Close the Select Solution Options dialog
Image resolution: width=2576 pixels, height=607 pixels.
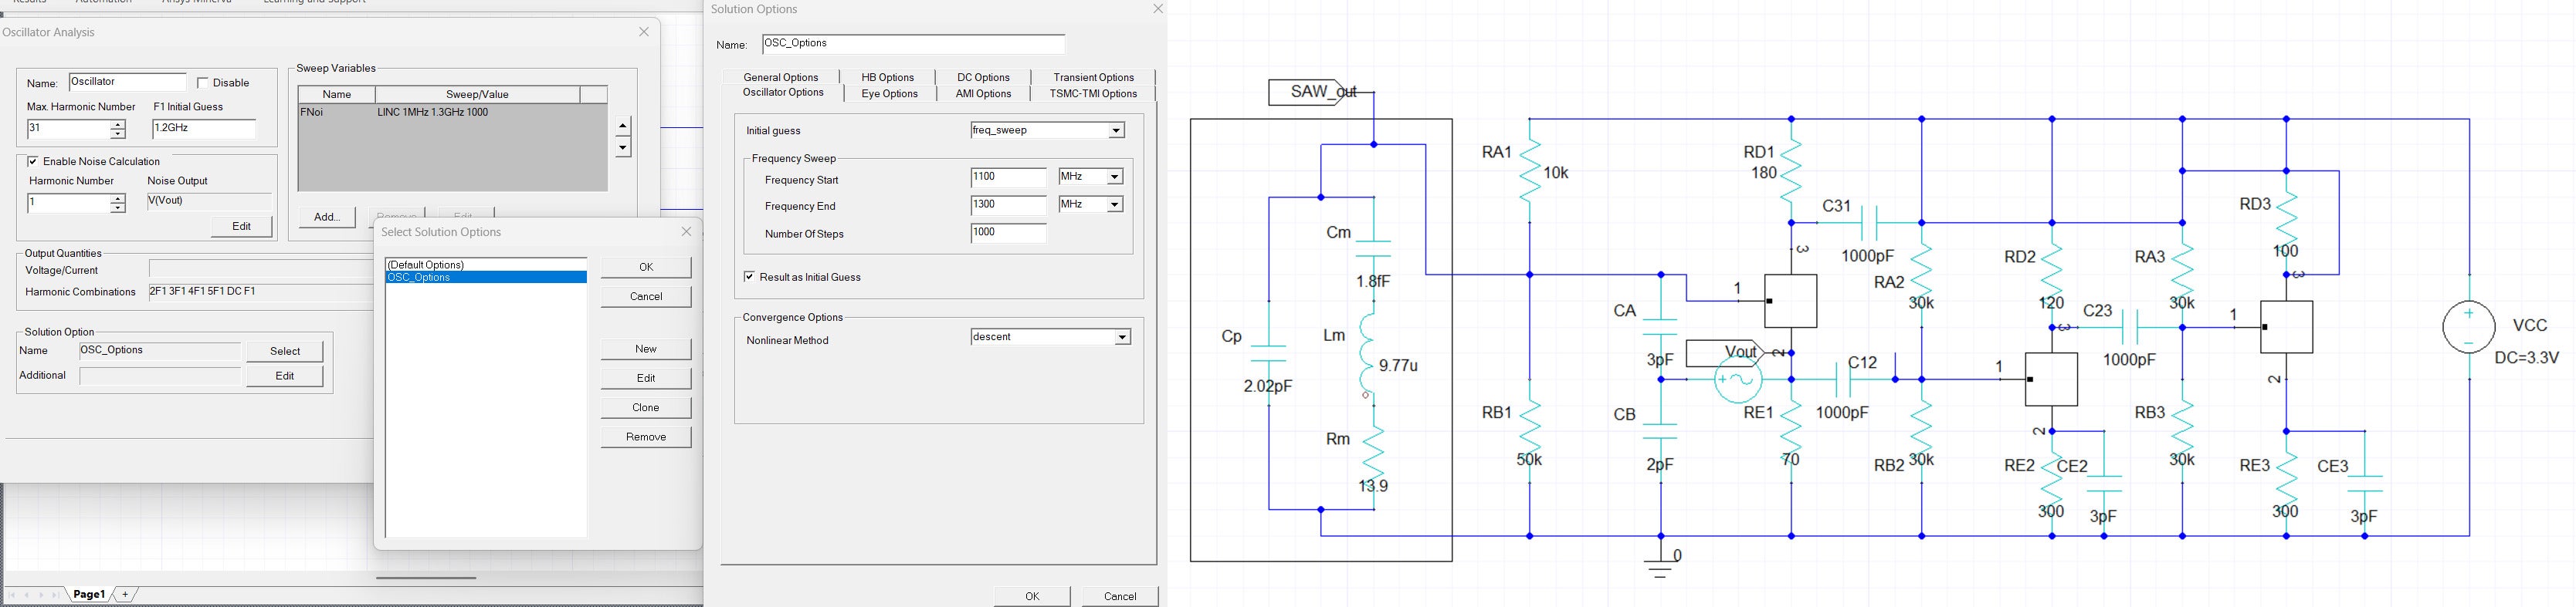pyautogui.click(x=686, y=231)
